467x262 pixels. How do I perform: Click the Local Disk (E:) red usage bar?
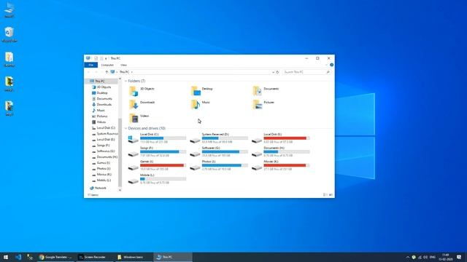[287, 138]
